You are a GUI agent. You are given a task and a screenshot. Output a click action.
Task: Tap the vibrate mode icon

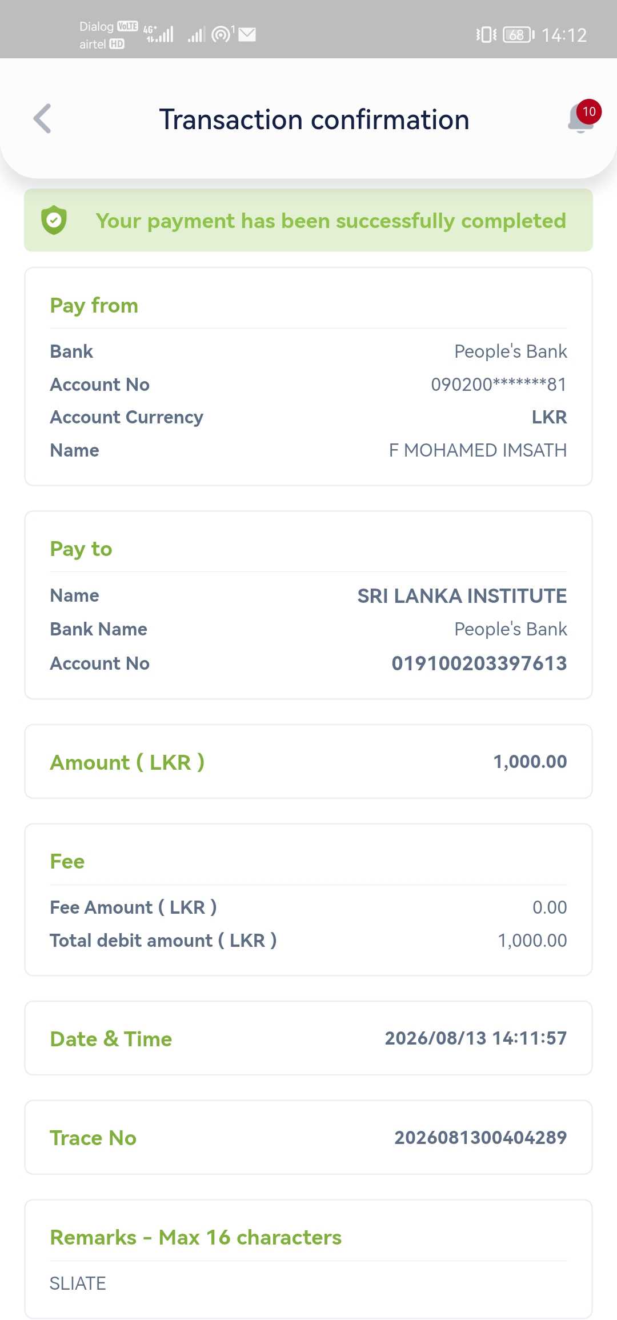point(487,35)
